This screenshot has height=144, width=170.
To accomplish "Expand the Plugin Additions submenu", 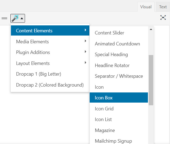I will [50, 52].
